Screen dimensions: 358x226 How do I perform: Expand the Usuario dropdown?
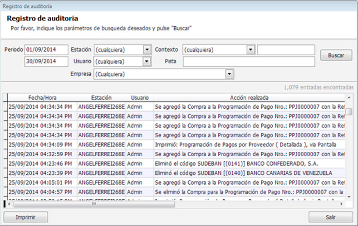(147, 61)
